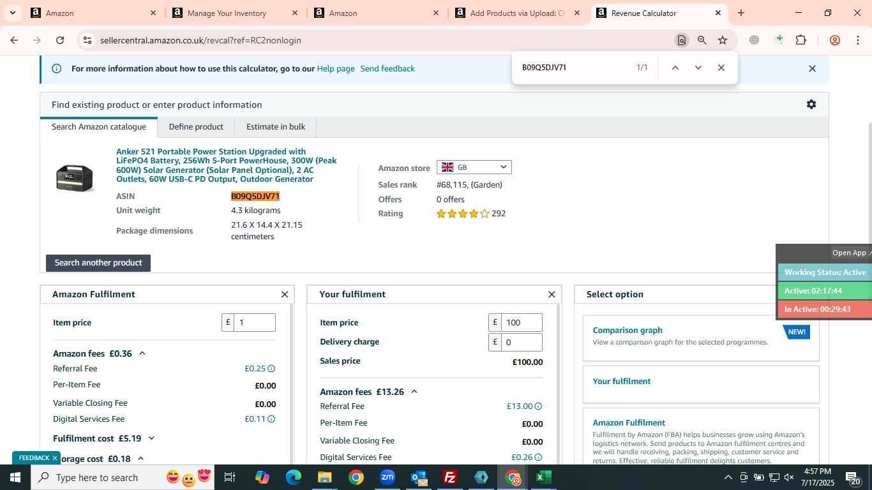The image size is (872, 490).
Task: Switch to Define product tab
Action: point(196,126)
